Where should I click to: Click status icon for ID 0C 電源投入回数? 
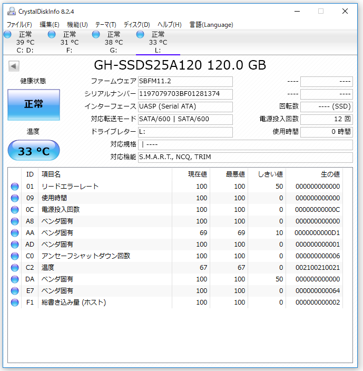point(15,210)
